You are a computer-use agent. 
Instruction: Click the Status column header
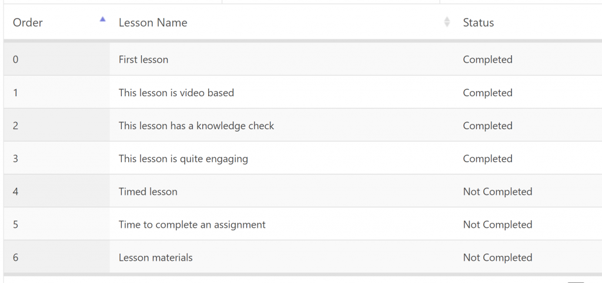click(479, 23)
